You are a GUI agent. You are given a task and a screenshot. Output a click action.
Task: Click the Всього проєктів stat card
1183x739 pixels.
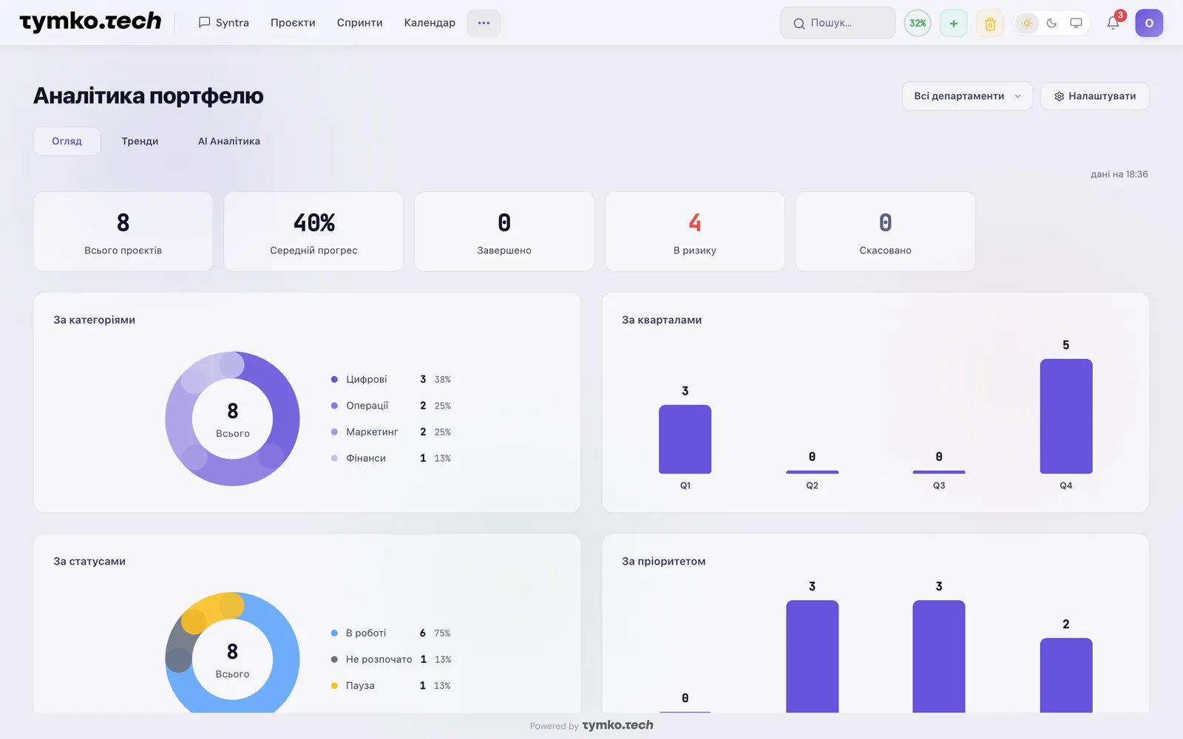(x=123, y=231)
